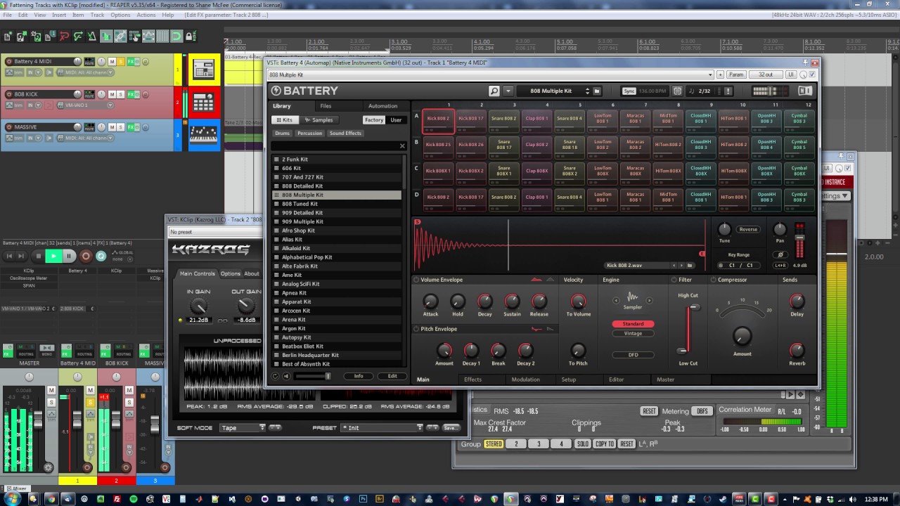Toggle Volume Envelope power button

point(416,280)
